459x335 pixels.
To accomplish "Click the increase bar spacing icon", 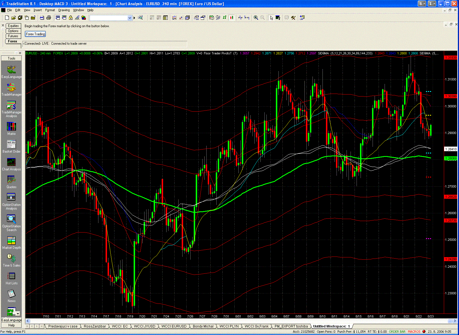I will click(x=247, y=18).
